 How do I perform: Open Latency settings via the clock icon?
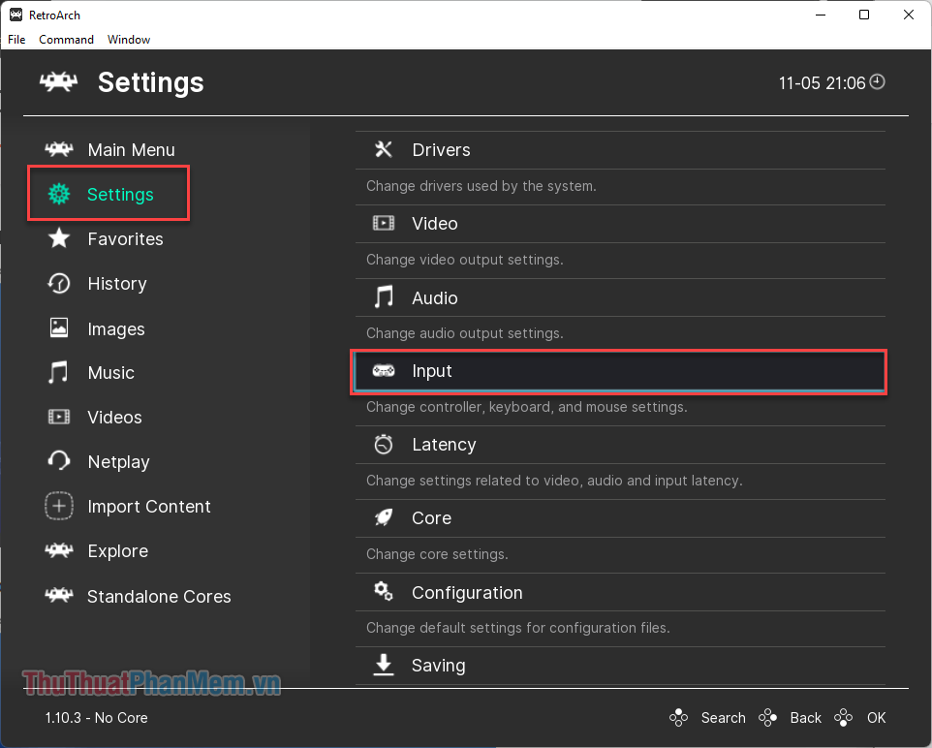point(384,444)
